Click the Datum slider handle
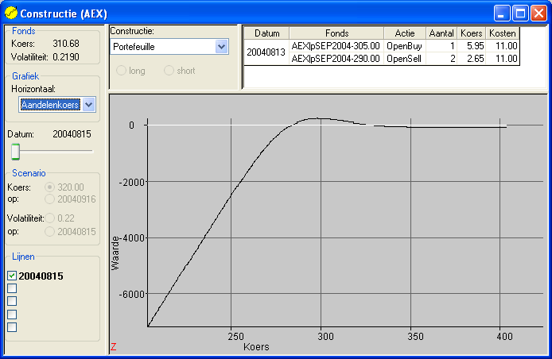This screenshot has width=552, height=359. point(15,152)
